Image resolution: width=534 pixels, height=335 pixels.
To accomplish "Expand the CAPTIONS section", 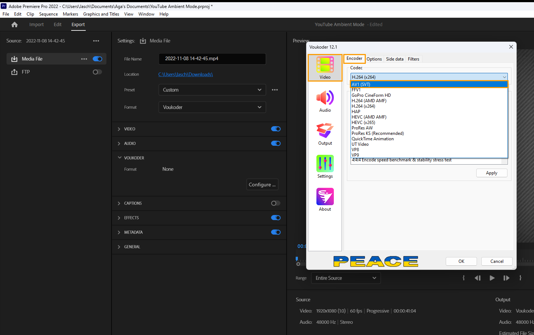I will (119, 203).
